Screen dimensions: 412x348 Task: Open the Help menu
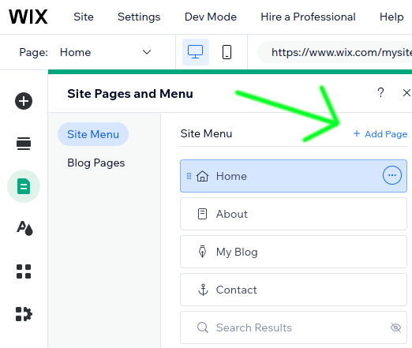coord(391,17)
